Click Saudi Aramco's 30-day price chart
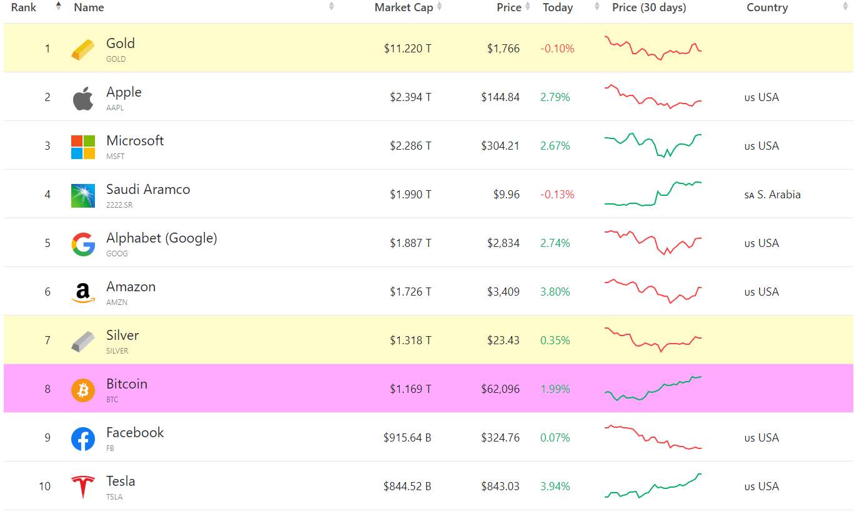Image resolution: width=854 pixels, height=512 pixels. pyautogui.click(x=653, y=194)
